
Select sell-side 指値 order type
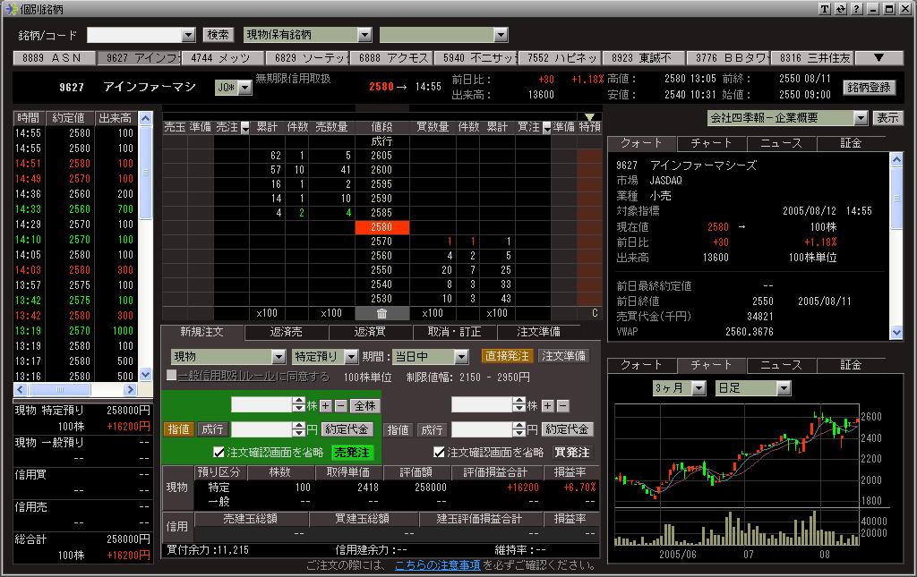tap(178, 429)
